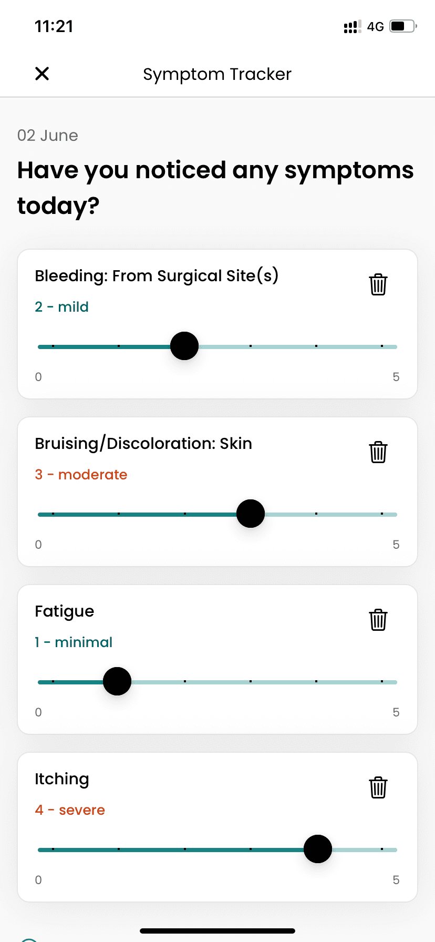Tap the '4 - severe' severity label
The width and height of the screenshot is (435, 942).
[x=70, y=810]
